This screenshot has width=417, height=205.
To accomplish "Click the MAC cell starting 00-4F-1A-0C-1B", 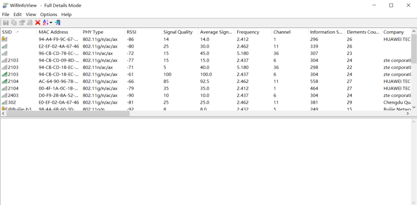I will click(58, 88).
